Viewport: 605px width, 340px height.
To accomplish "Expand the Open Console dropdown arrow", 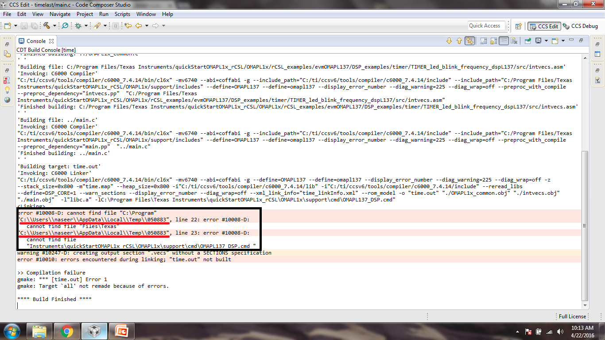I will pyautogui.click(x=562, y=41).
